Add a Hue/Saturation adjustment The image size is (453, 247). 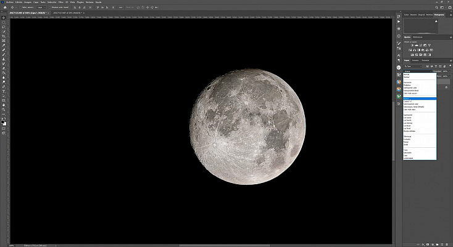tap(410, 50)
